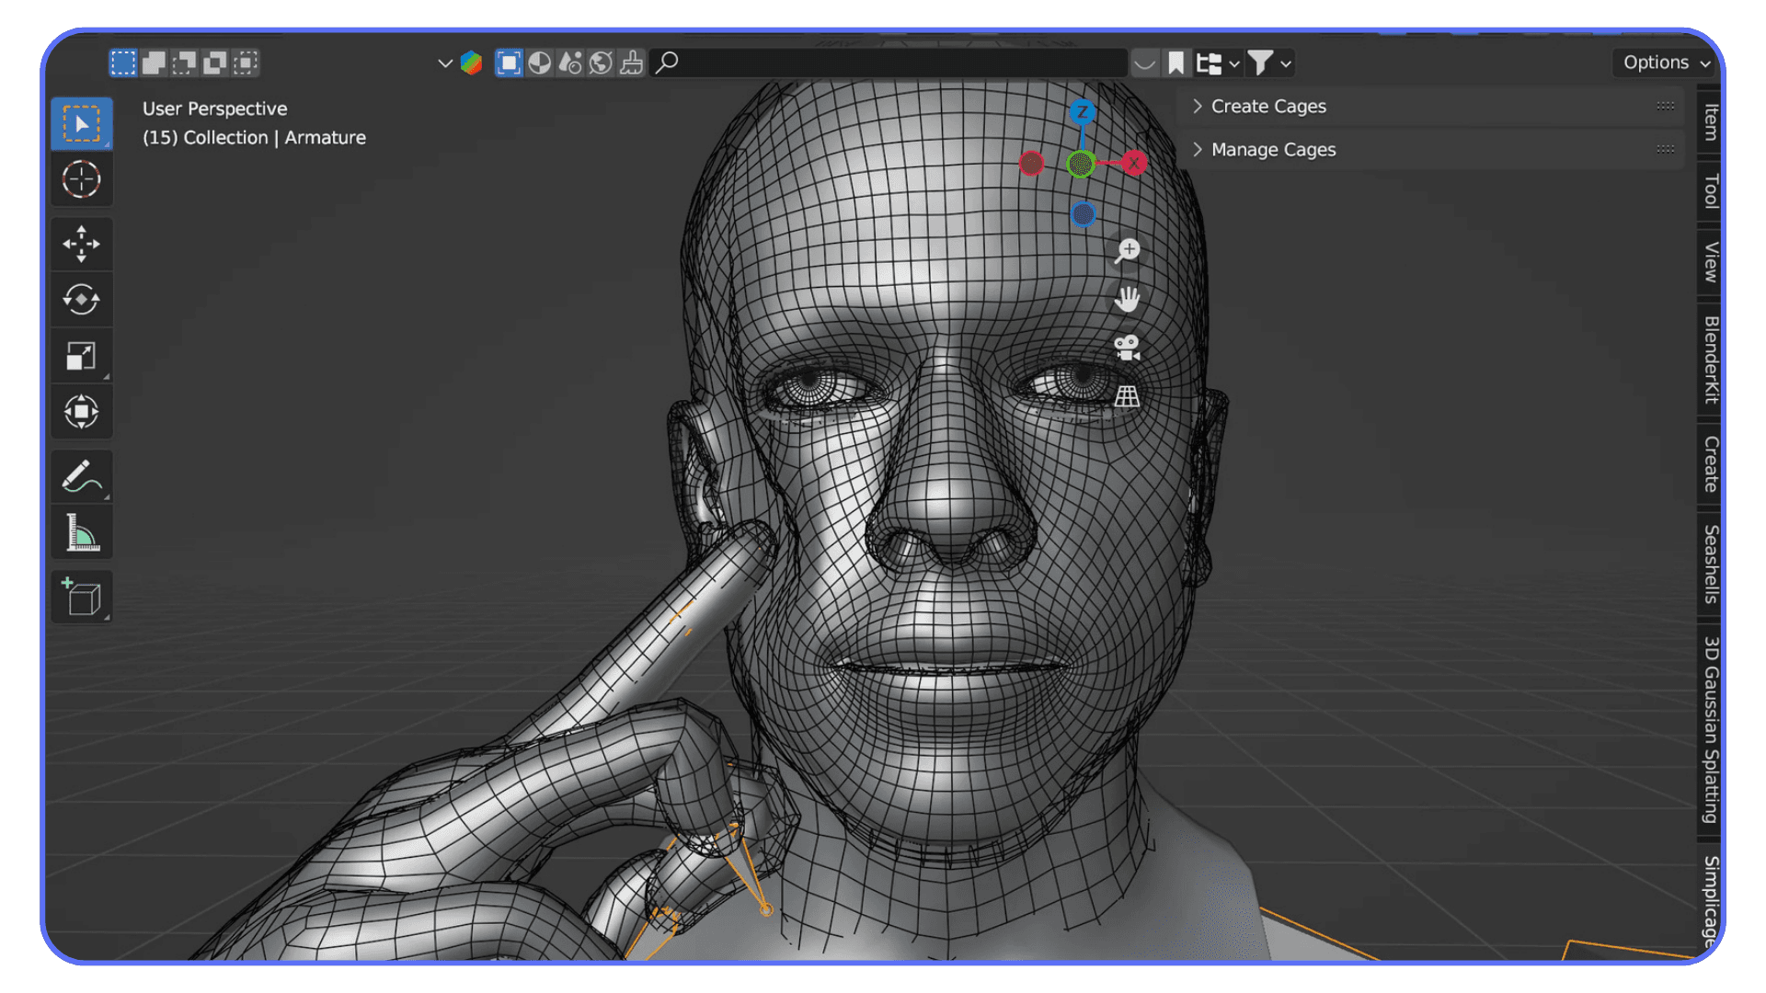This screenshot has width=1766, height=993.
Task: Open the BlenderKit sidebar tab
Action: pyautogui.click(x=1710, y=360)
